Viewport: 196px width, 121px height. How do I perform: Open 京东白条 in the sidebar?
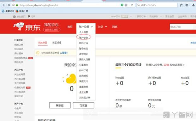click(x=19, y=113)
